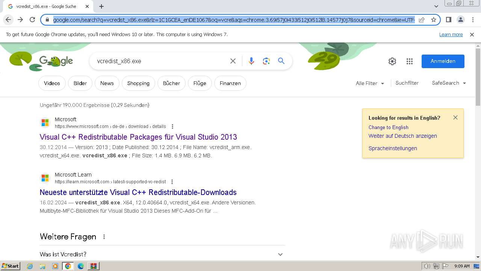
Task: Switch to Shopping results
Action: [x=138, y=83]
